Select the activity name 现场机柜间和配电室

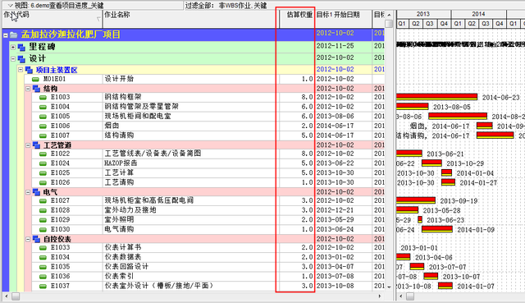pos(138,117)
